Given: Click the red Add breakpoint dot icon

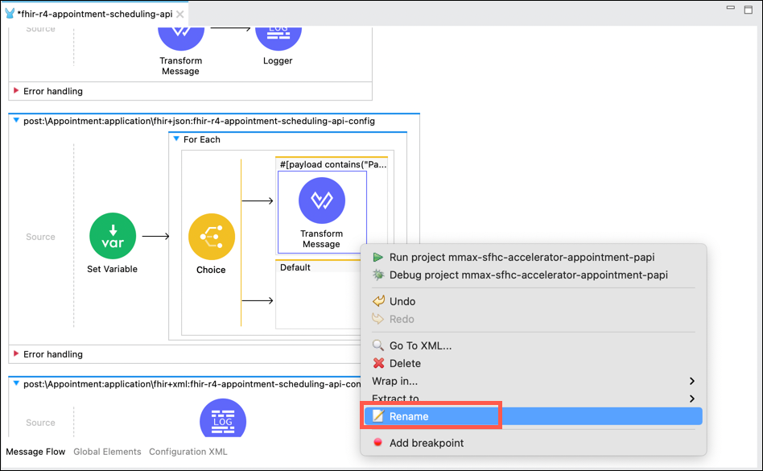Looking at the screenshot, I should click(x=377, y=442).
